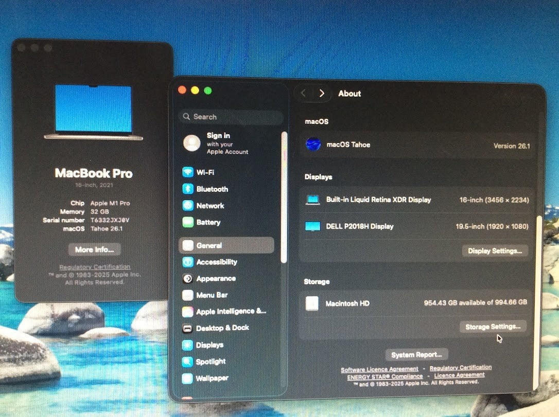
Task: Click the macOS Tahoe logo icon
Action: tap(313, 144)
